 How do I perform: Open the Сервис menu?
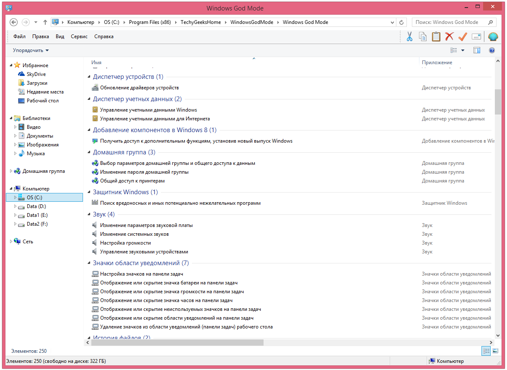click(x=79, y=36)
